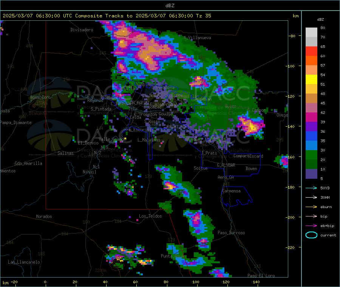This screenshot has width=340, height=287.
Task: Click the cyan 50YD track arrow in the legend
Action: (311, 188)
